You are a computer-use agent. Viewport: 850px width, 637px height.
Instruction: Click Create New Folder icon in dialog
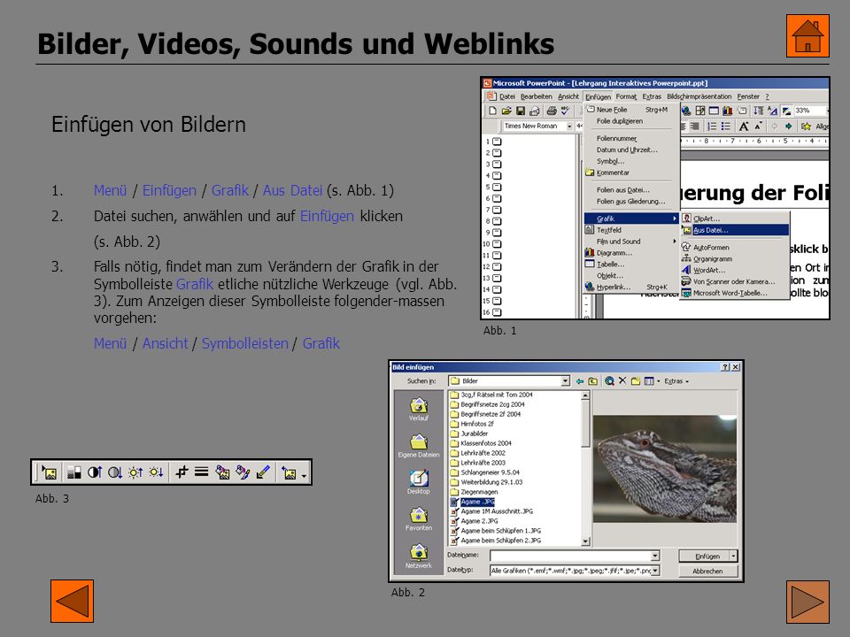(636, 381)
